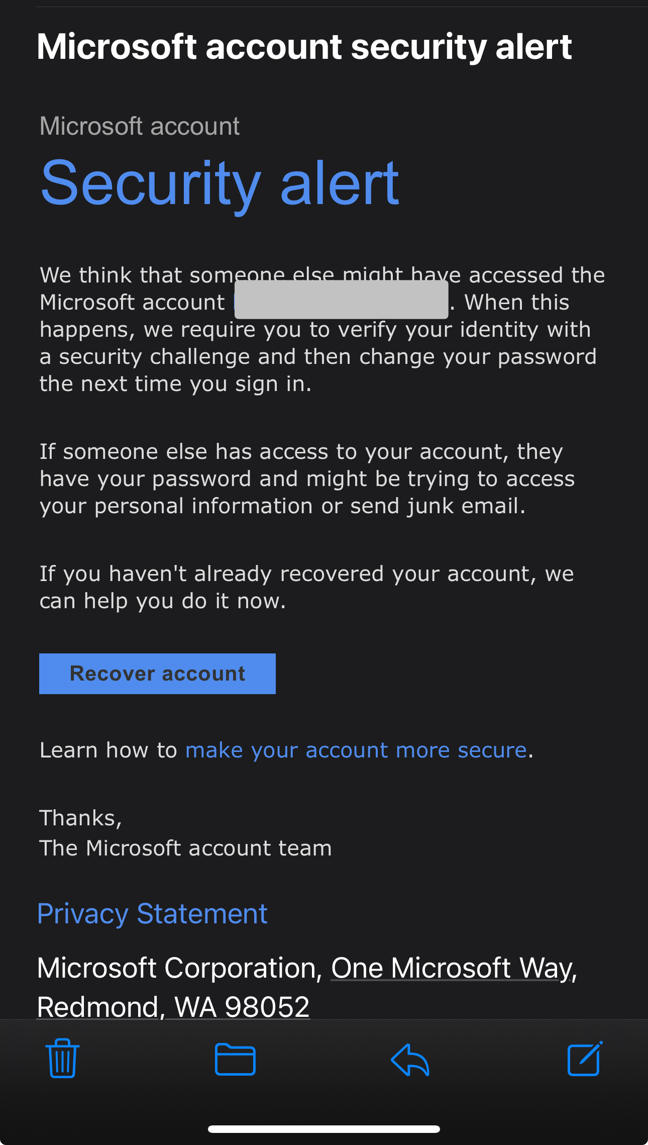Compose a new message
This screenshot has width=648, height=1145.
coord(584,1058)
